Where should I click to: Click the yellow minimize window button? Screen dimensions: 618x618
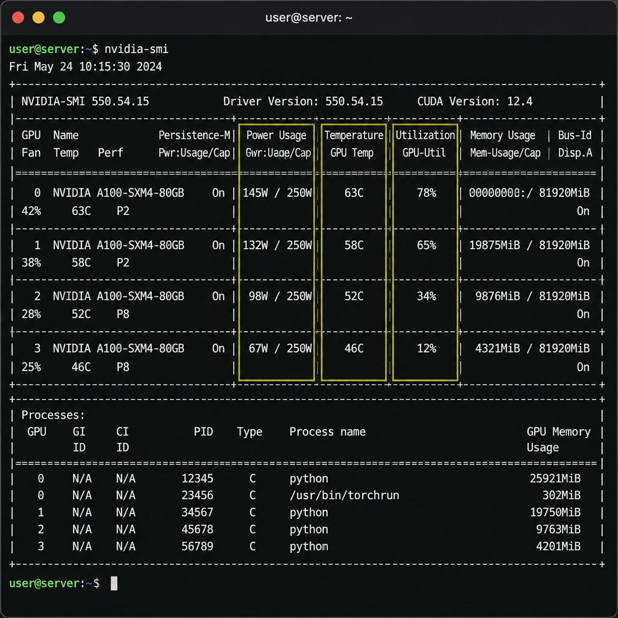39,18
